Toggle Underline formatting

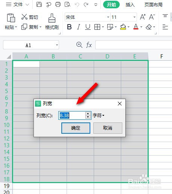[x=88, y=27]
